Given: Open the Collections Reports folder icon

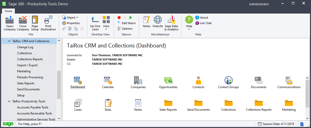Looking at the screenshot, I should coord(258,103).
